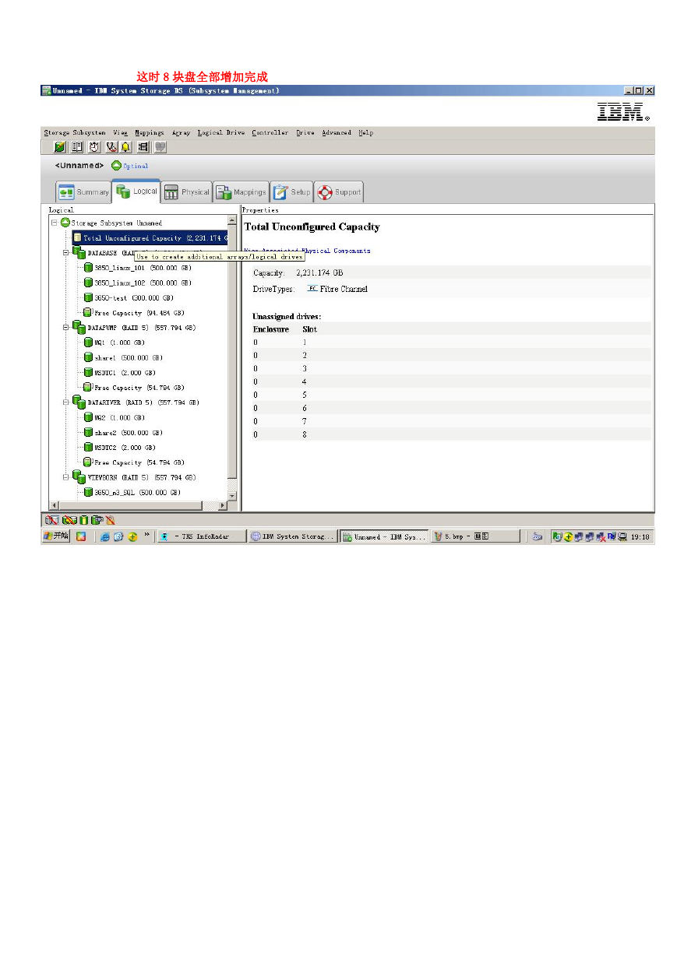Open Internet Explorer from quick launch
Viewport: 677px width, 956px height.
104,536
